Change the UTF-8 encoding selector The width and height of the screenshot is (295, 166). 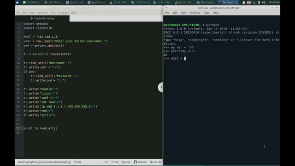[x=115, y=162]
